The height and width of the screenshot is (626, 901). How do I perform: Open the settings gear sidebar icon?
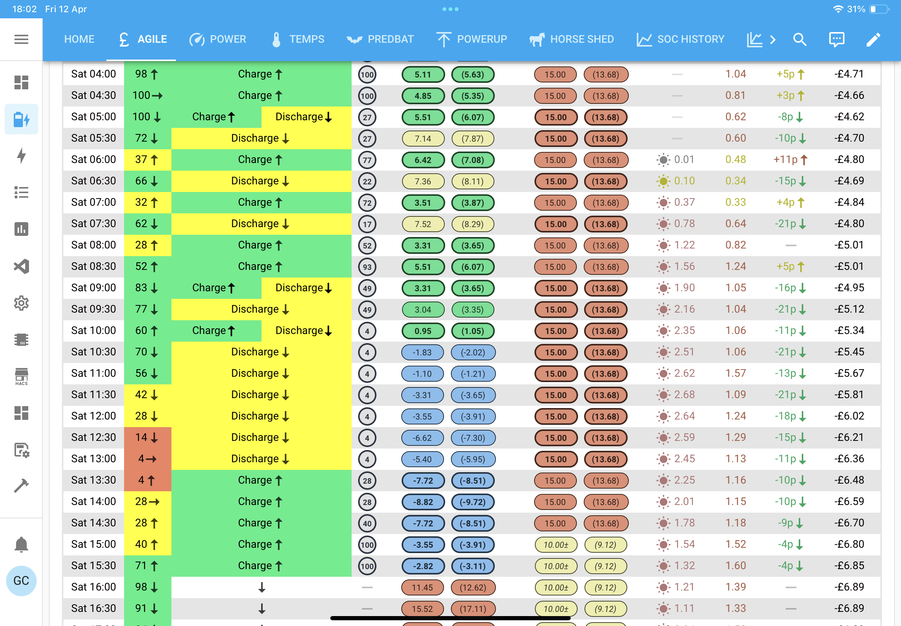[21, 303]
